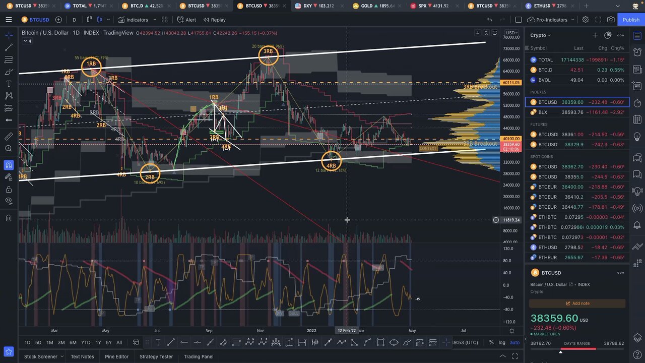Toggle magnet mode on drawings
This screenshot has width=645, height=363.
click(9, 165)
